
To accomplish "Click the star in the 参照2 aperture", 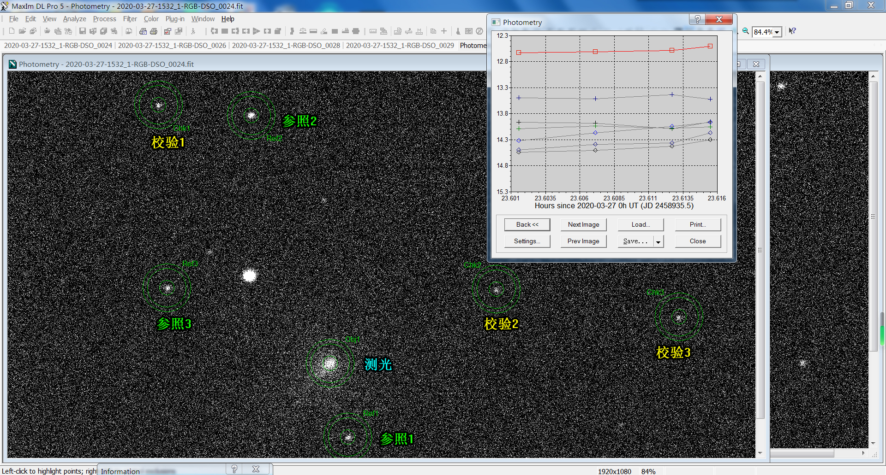I will (251, 115).
